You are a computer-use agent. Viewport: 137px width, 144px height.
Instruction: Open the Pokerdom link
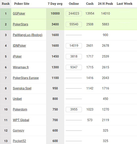[x=20, y=109]
